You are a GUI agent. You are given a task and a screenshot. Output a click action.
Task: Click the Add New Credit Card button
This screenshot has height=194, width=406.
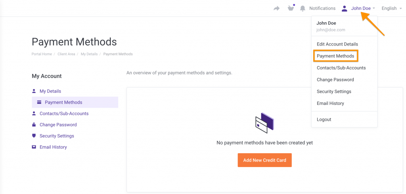(264, 160)
